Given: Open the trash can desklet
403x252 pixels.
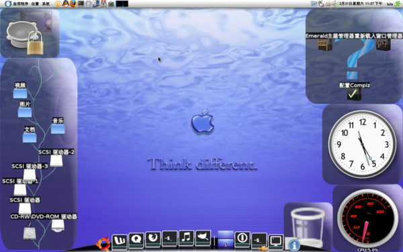Looking at the screenshot, I should [x=308, y=227].
